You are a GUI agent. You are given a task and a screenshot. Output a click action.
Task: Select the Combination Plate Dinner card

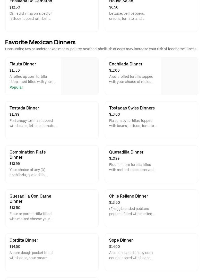(51, 164)
